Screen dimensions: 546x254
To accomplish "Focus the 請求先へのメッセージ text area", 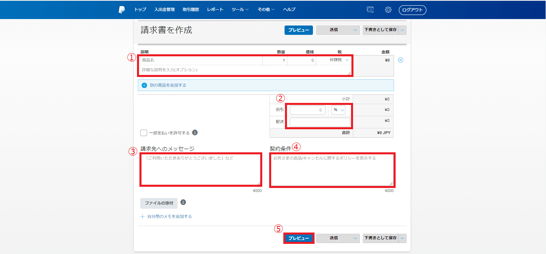I will pyautogui.click(x=201, y=169).
